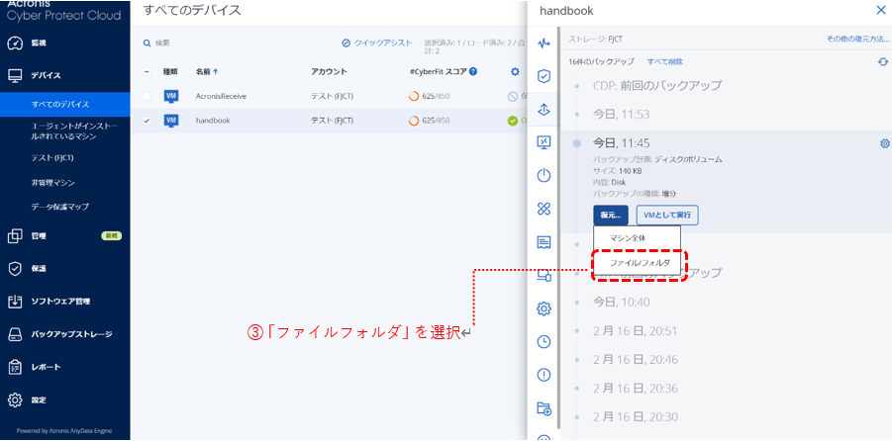Open the table column settings gear

[514, 71]
